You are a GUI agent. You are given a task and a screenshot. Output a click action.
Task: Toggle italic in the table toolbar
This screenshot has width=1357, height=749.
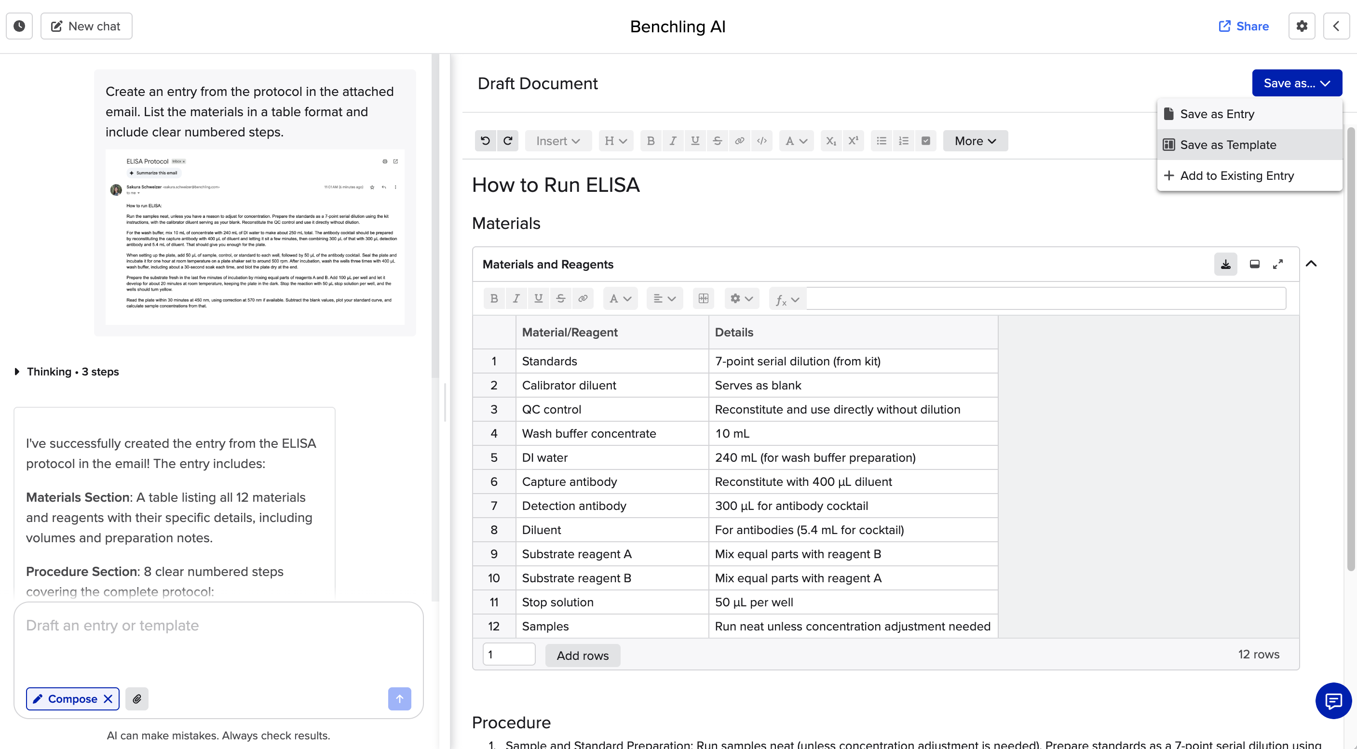point(516,298)
